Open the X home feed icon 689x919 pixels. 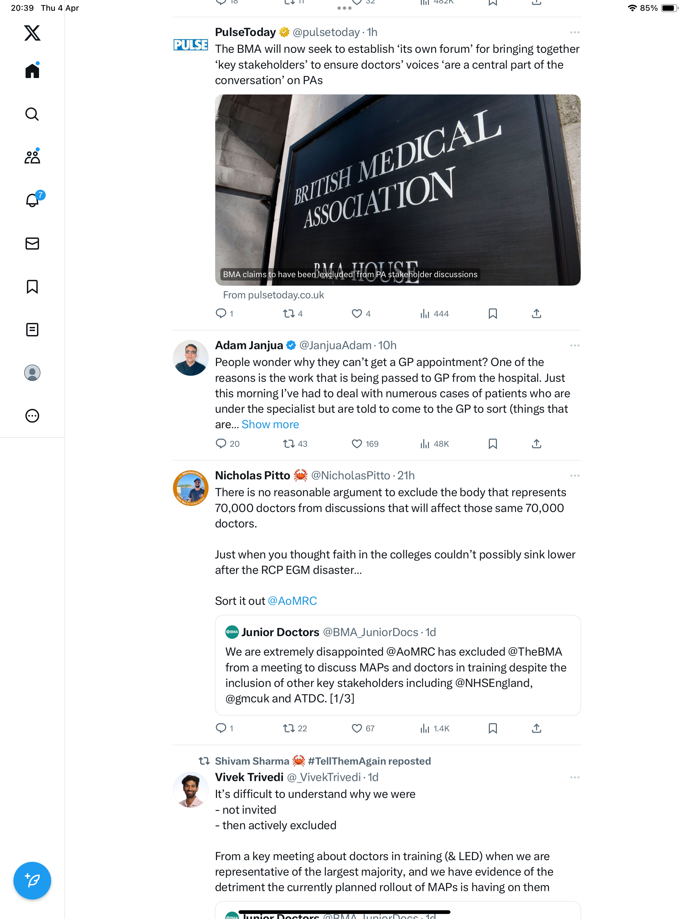tap(32, 70)
